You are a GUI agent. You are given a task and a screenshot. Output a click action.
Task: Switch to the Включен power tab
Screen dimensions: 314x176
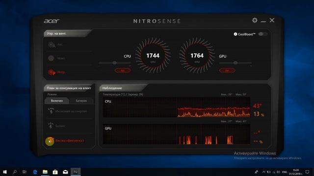(x=57, y=101)
